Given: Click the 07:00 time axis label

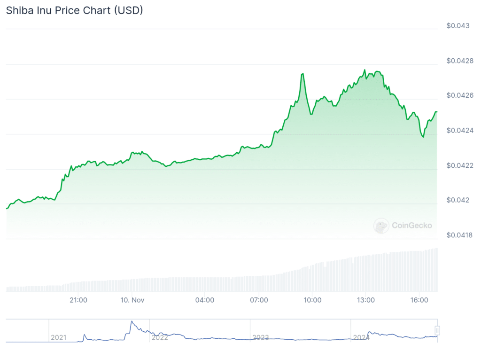Looking at the screenshot, I should pyautogui.click(x=259, y=300).
